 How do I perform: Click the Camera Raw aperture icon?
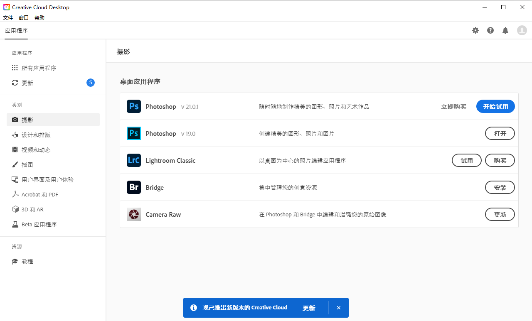[134, 214]
